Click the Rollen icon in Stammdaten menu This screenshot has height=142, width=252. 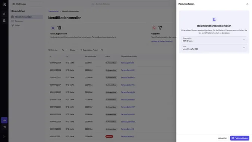pos(13,25)
